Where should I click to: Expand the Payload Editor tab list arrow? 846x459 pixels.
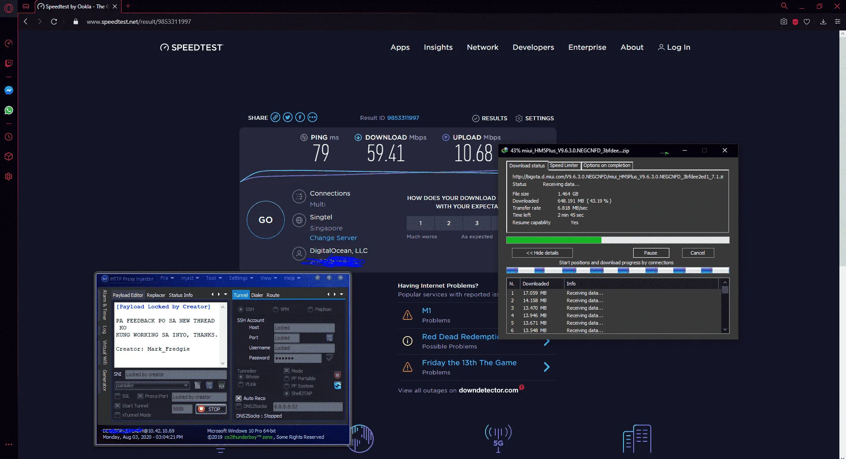226,294
